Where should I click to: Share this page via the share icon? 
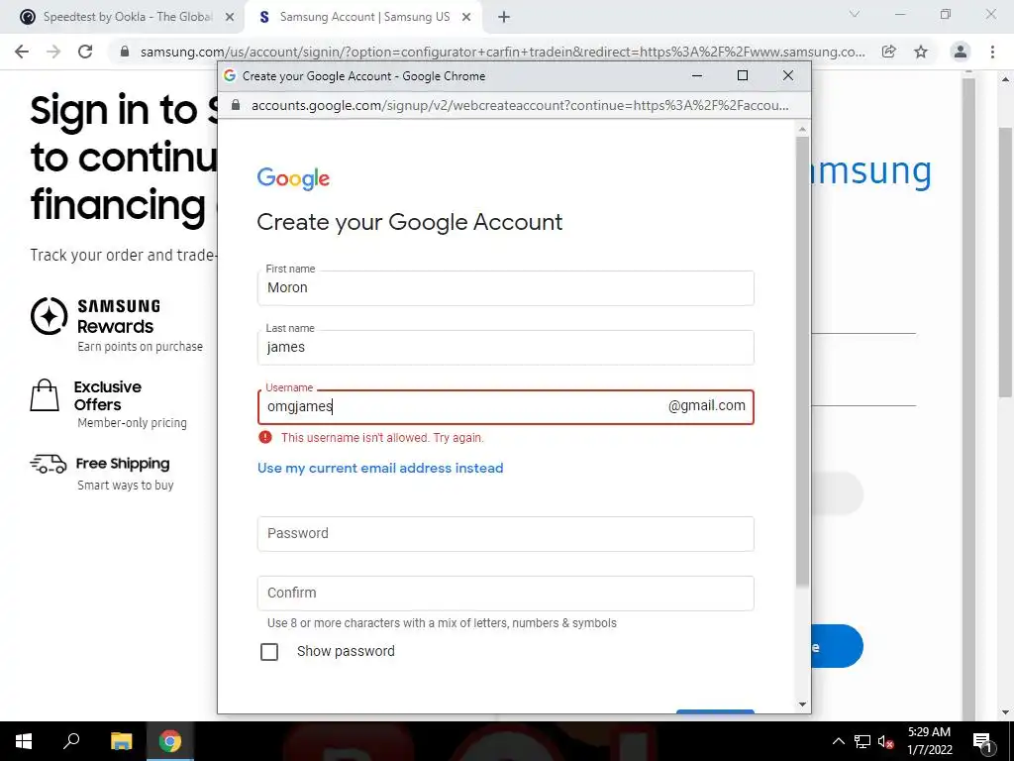pyautogui.click(x=889, y=52)
